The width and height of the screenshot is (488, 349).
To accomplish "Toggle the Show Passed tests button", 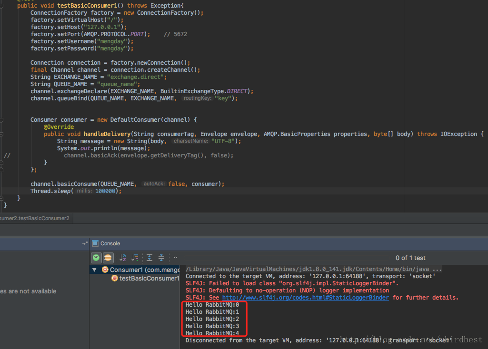I will tap(96, 258).
